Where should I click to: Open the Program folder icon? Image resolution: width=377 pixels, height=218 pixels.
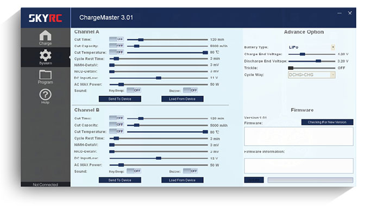click(45, 77)
